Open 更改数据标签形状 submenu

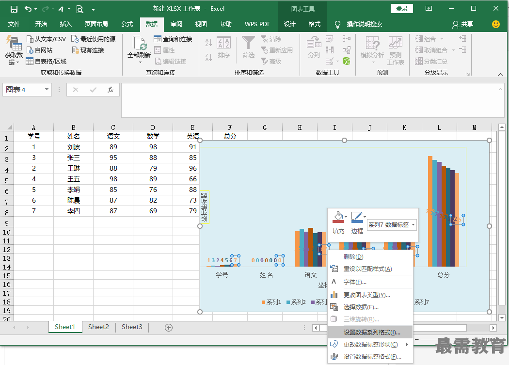click(x=370, y=344)
